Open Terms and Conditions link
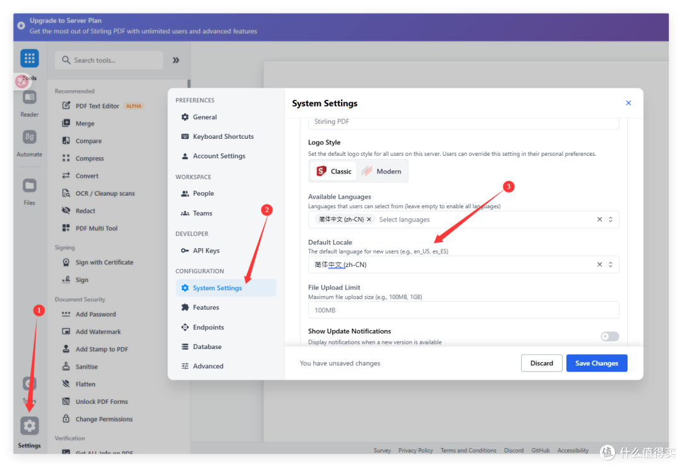Image resolution: width=682 pixels, height=467 pixels. click(x=468, y=451)
